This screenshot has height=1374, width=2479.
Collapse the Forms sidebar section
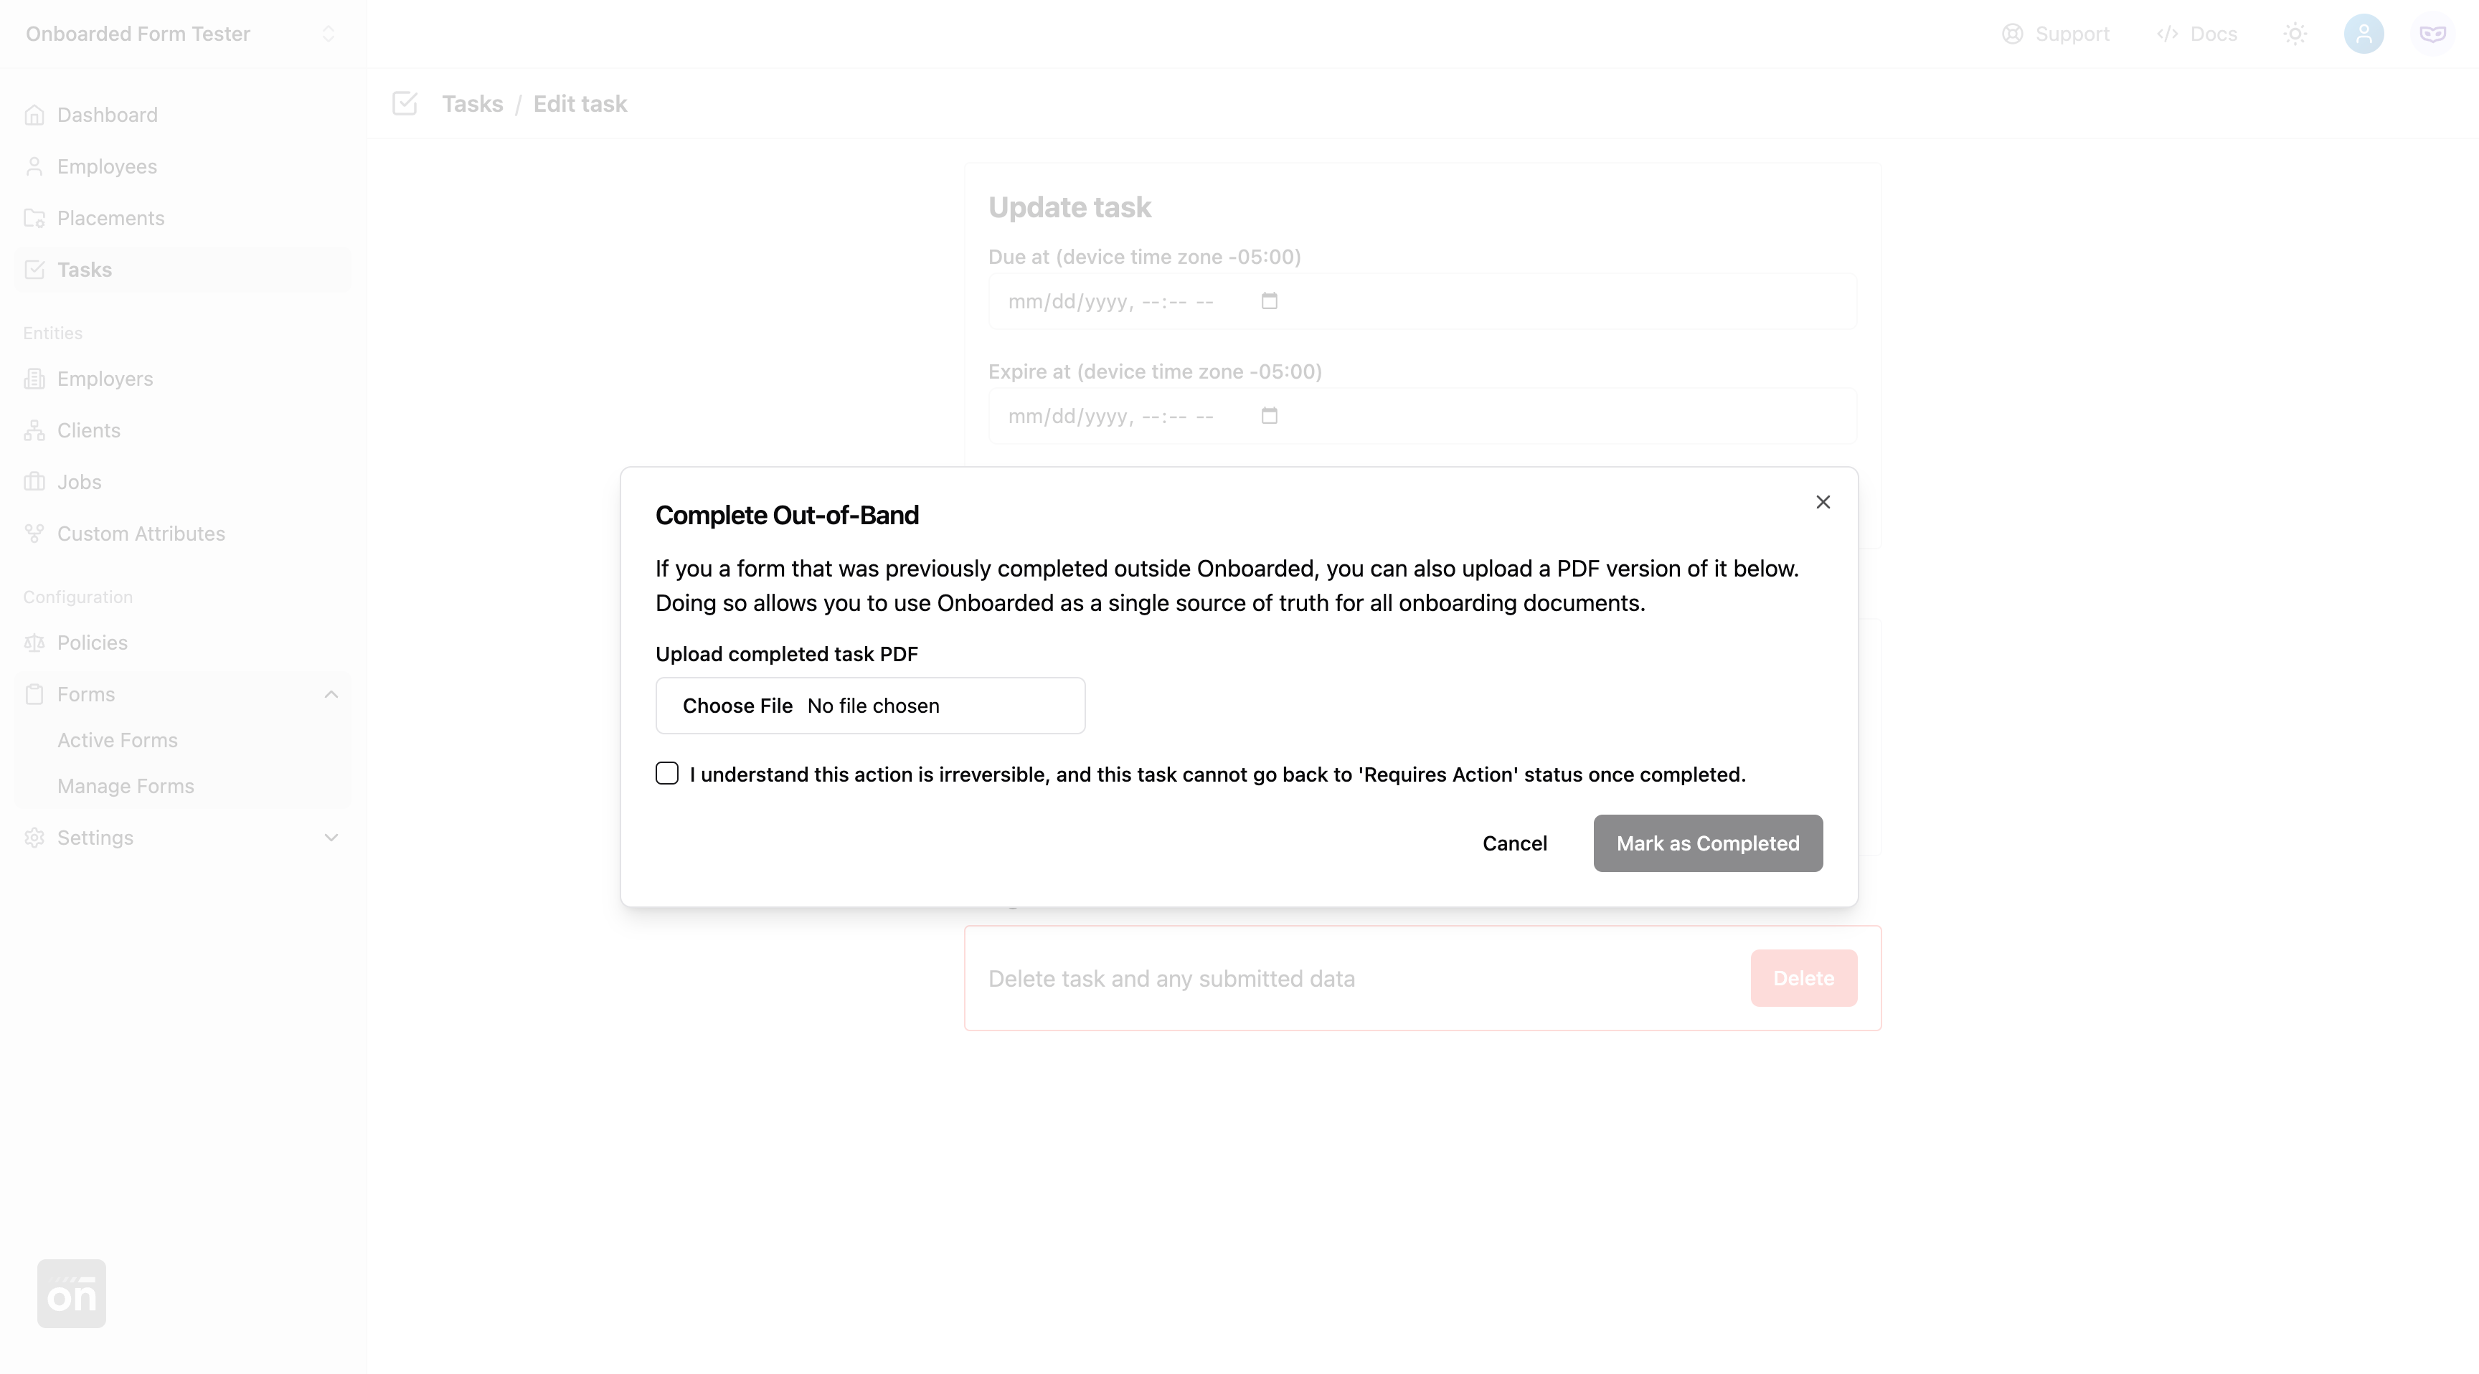pos(331,695)
